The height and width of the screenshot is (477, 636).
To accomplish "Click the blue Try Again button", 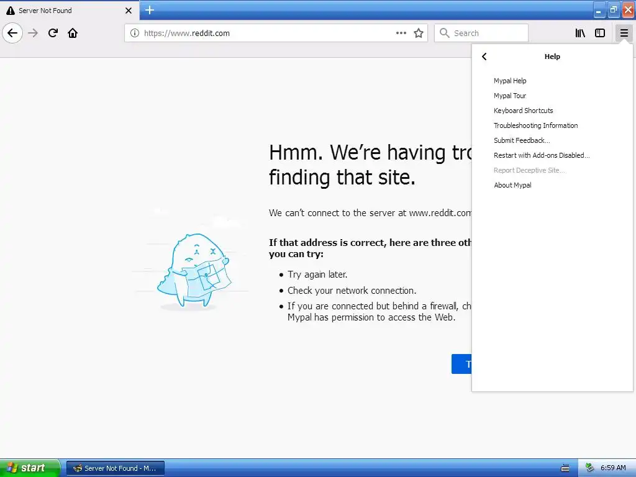I will click(x=461, y=364).
